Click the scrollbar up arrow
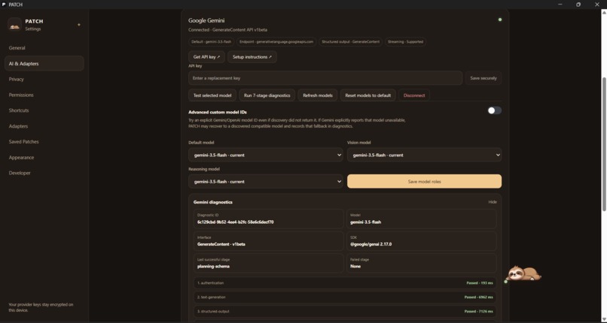 pyautogui.click(x=604, y=12)
